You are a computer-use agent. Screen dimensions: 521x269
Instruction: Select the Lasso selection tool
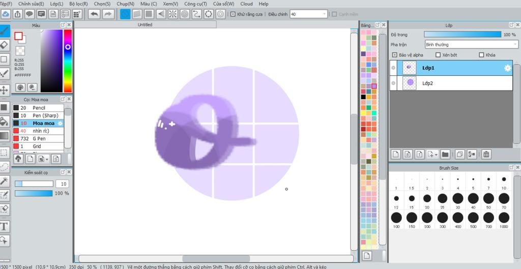(x=4, y=166)
